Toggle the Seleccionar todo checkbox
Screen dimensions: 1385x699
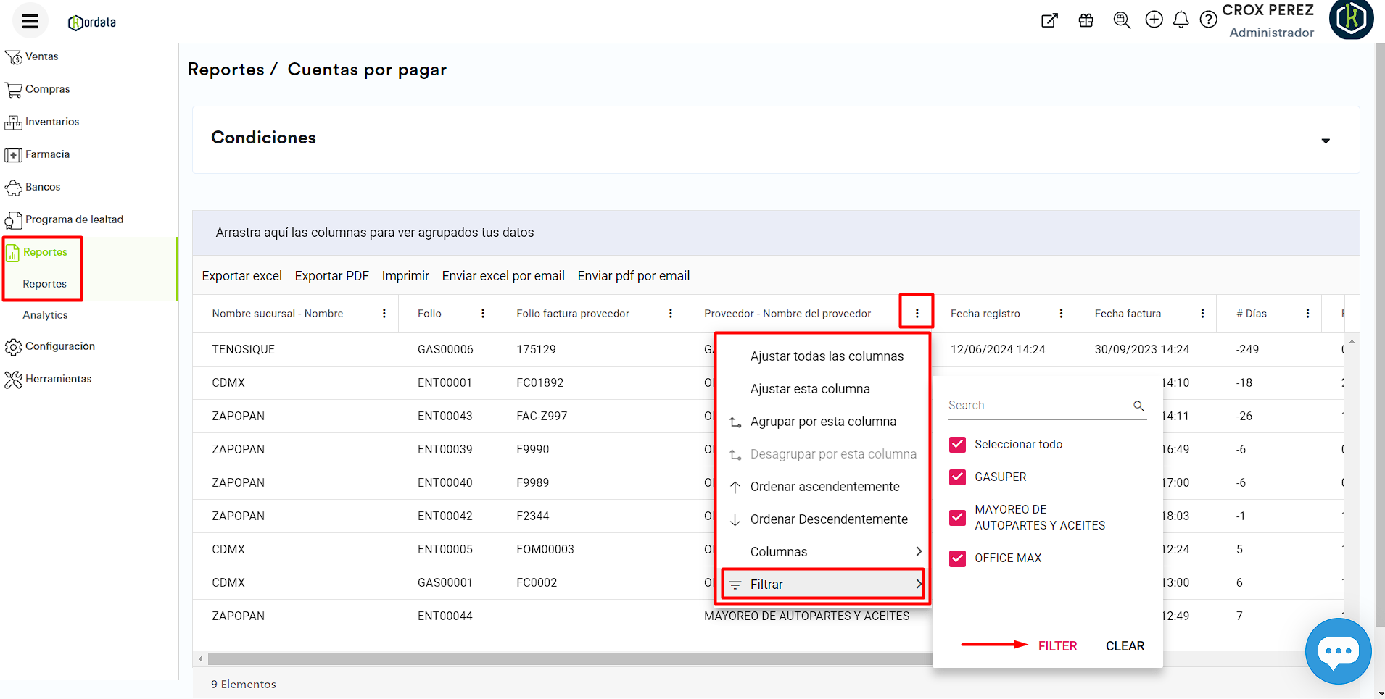(x=957, y=444)
